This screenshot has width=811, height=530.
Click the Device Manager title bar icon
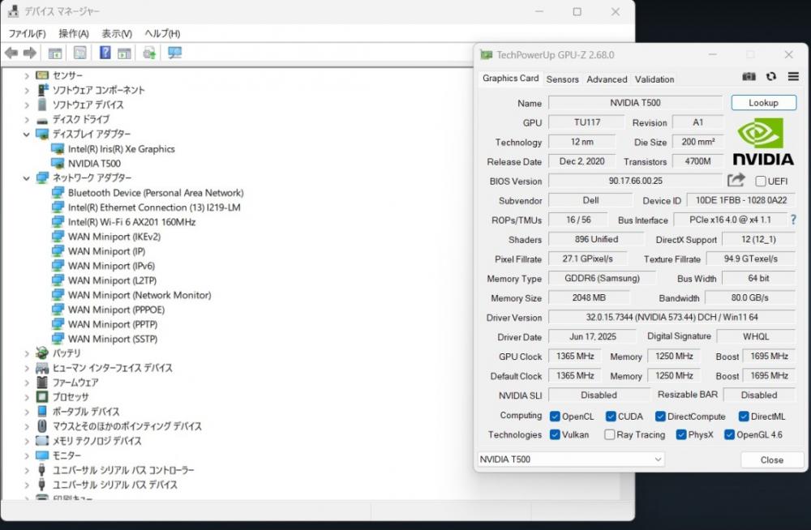click(13, 11)
